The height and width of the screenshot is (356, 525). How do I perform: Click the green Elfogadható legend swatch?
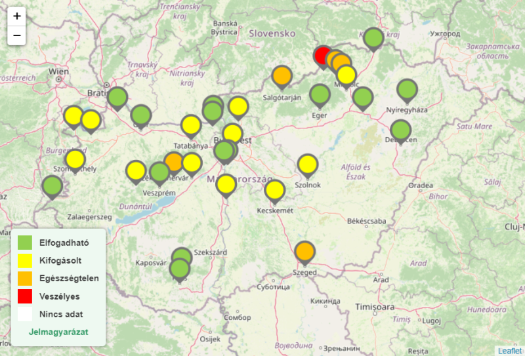pyautogui.click(x=25, y=242)
